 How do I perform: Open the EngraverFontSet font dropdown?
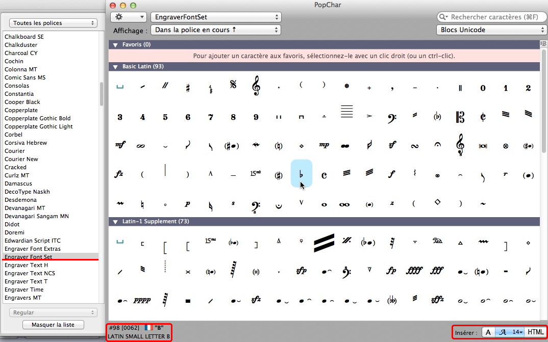click(216, 17)
